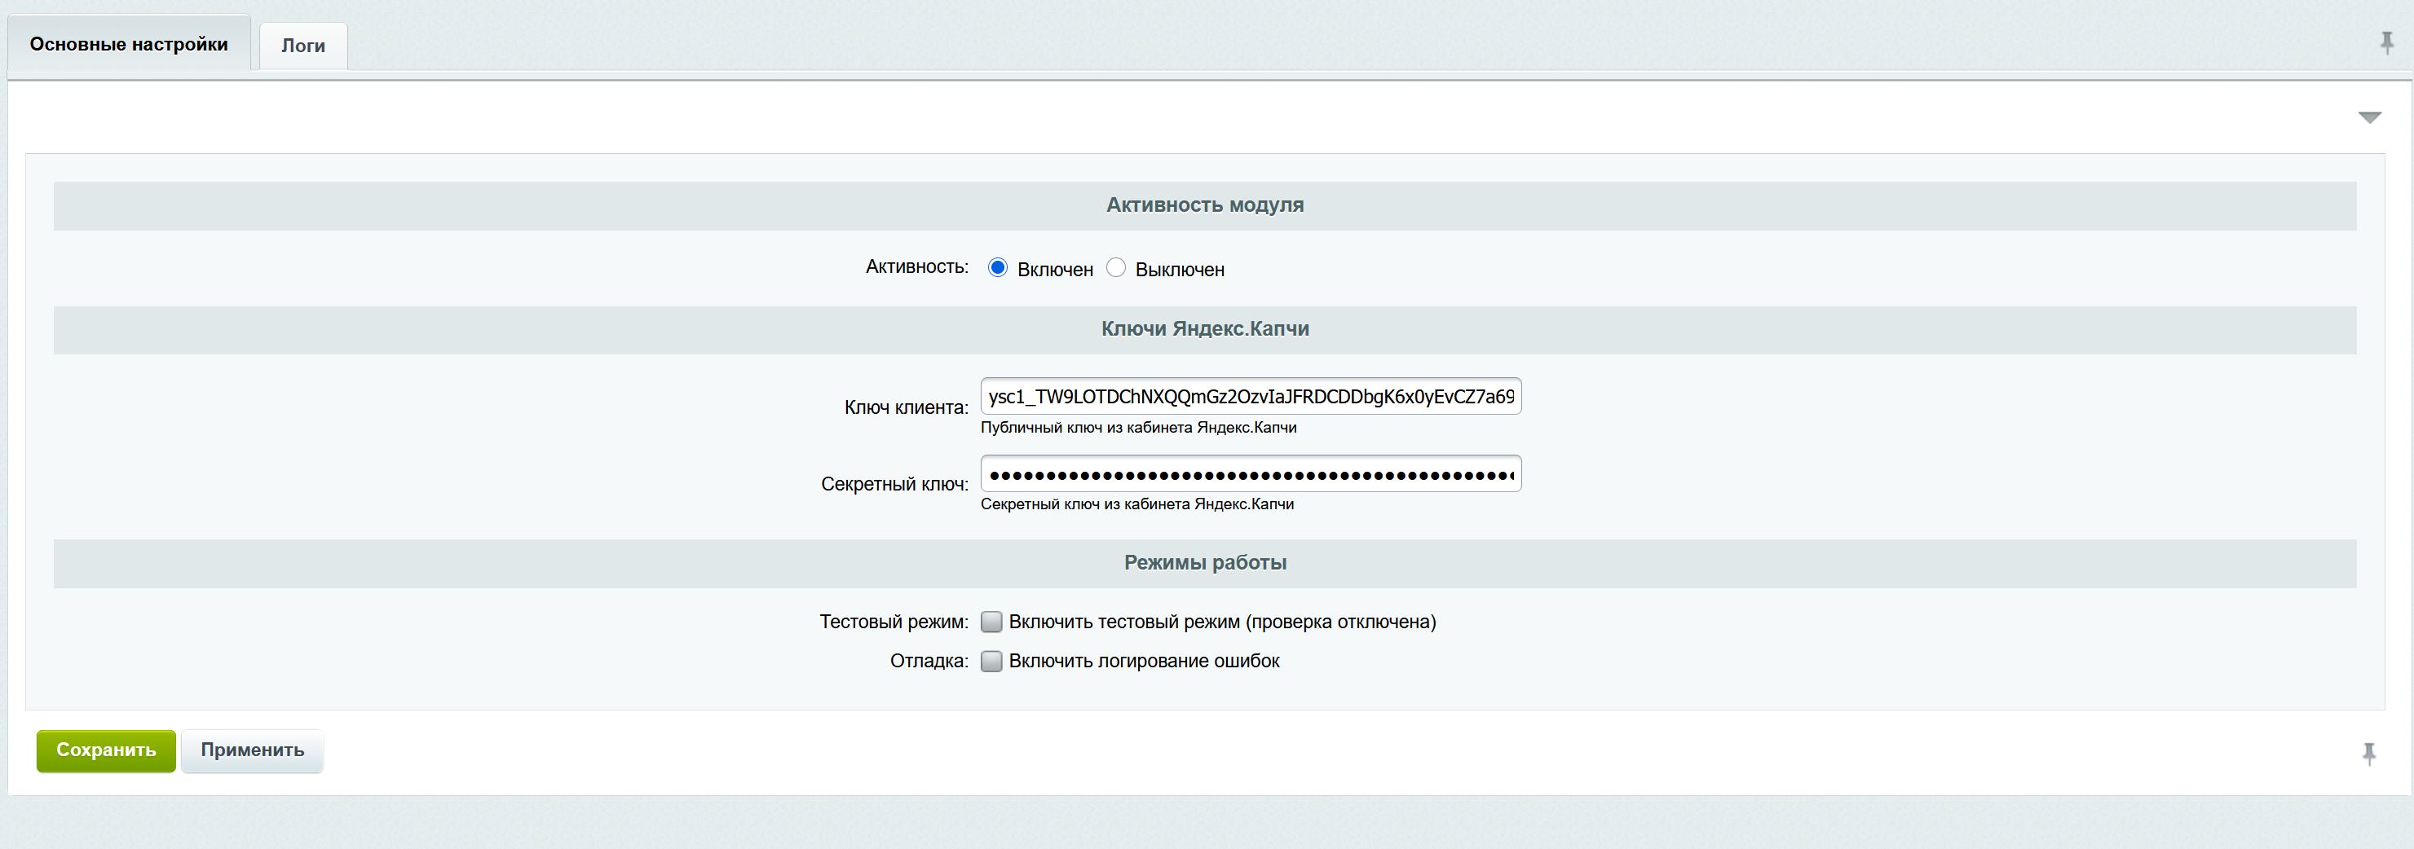The height and width of the screenshot is (849, 2414).
Task: Click the Ключи Яндекс.Капчи section header
Action: point(1204,329)
